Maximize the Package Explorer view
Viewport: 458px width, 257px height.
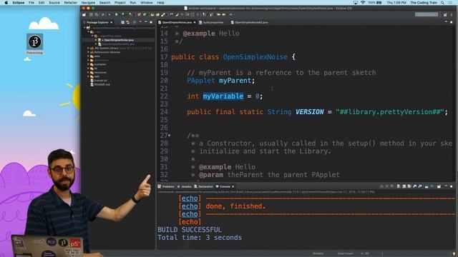pyautogui.click(x=151, y=22)
